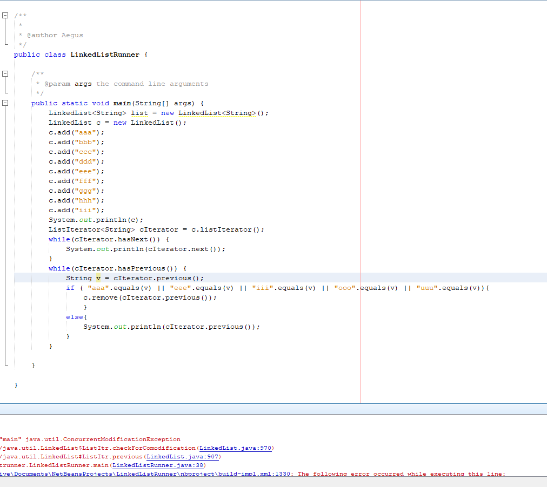Collapse the @author Javadoc comment block

[5, 15]
